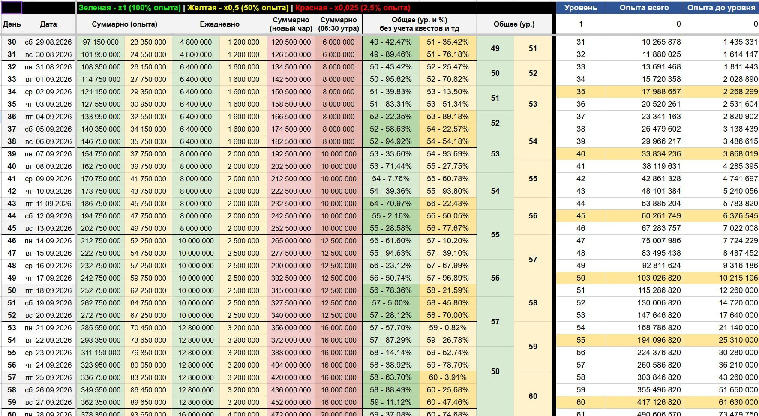Select the 'Уровень' blue header cell
The height and width of the screenshot is (416, 759).
click(x=581, y=7)
